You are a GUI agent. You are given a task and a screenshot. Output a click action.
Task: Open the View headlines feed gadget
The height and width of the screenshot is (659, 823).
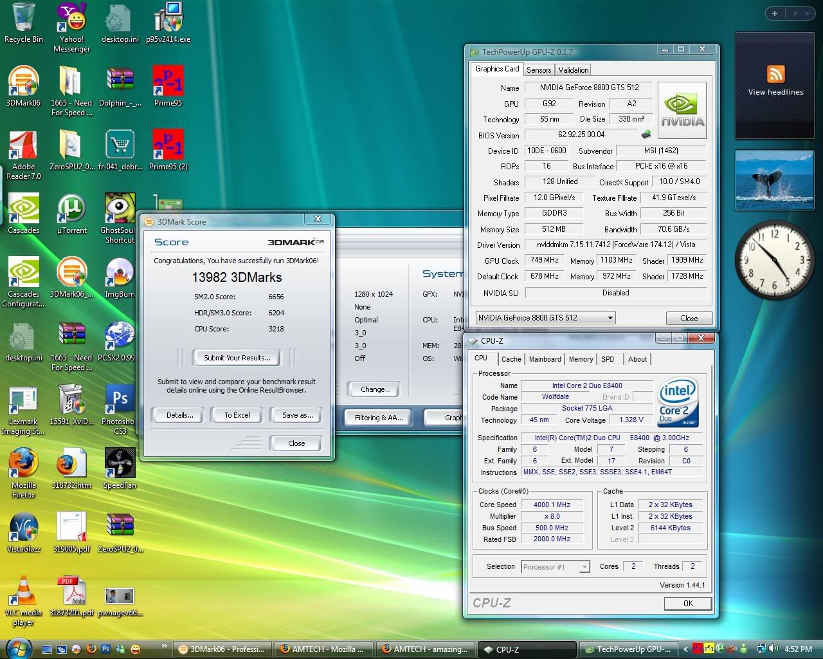click(x=775, y=85)
